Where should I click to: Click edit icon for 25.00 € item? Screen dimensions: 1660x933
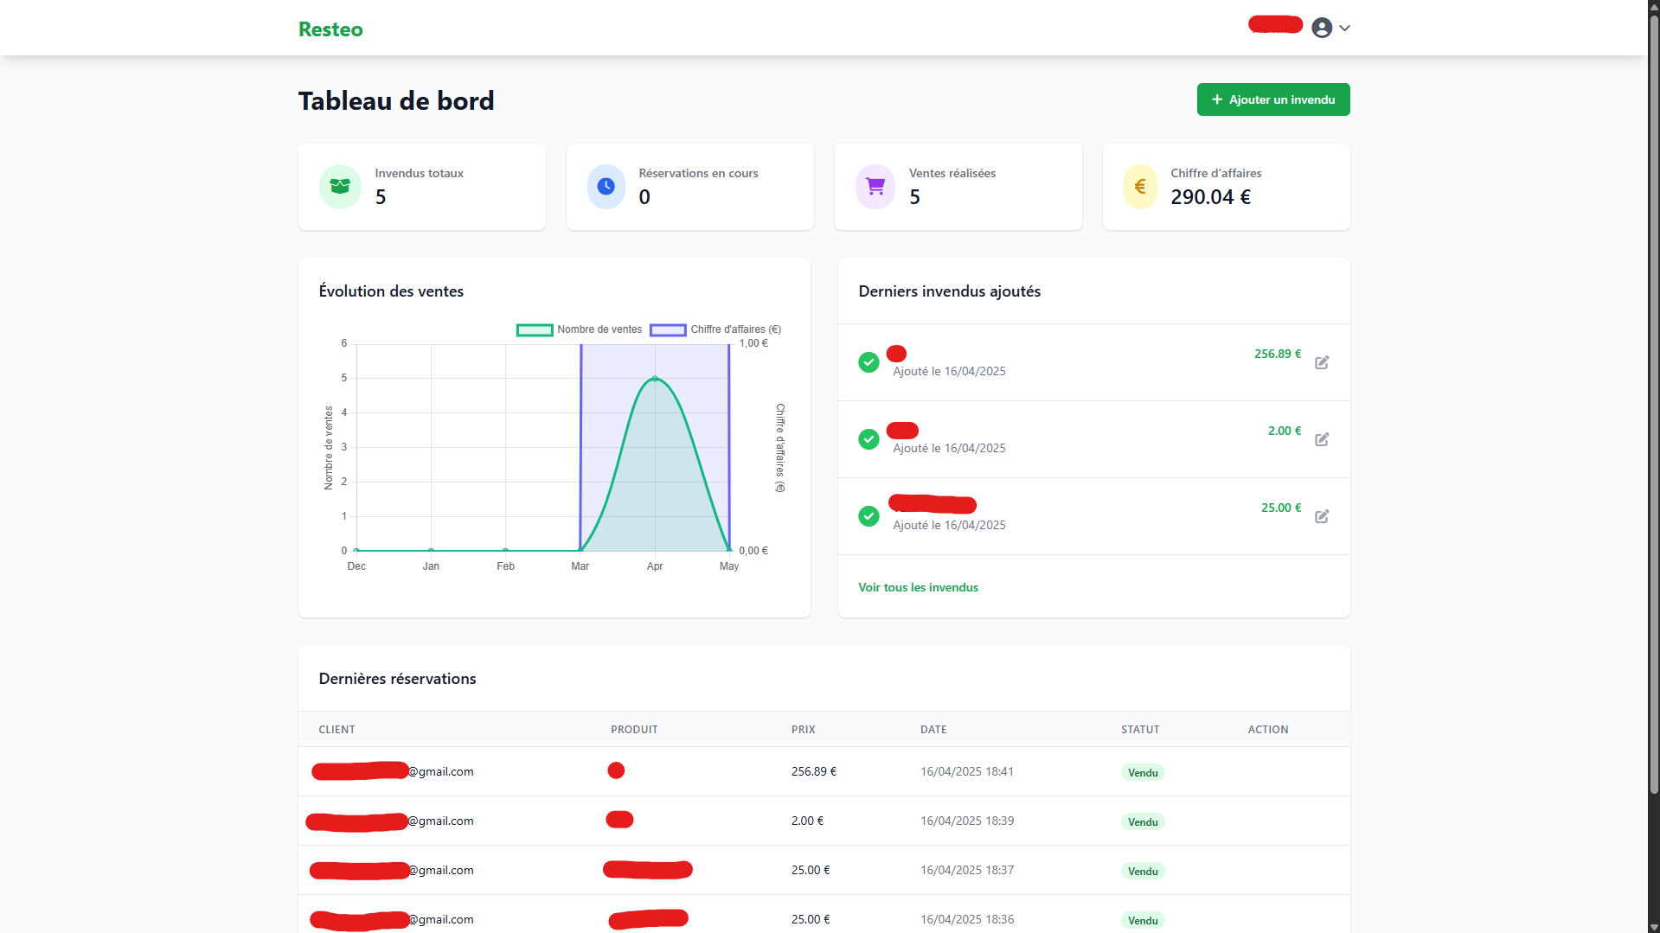1322,516
